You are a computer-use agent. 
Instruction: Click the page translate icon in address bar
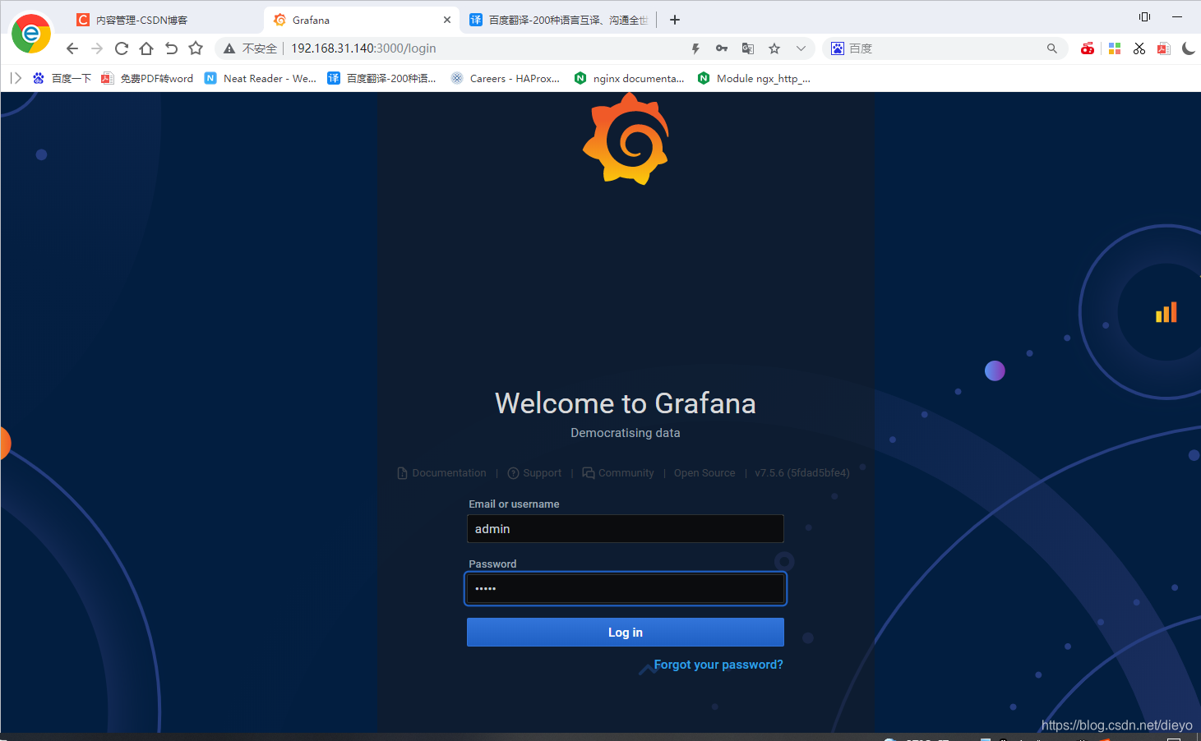point(748,48)
